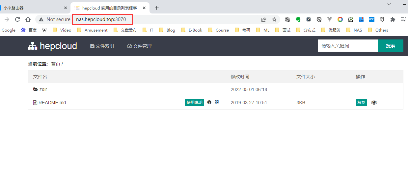
Task: Click the hepcloud logo in the header
Action: click(52, 46)
